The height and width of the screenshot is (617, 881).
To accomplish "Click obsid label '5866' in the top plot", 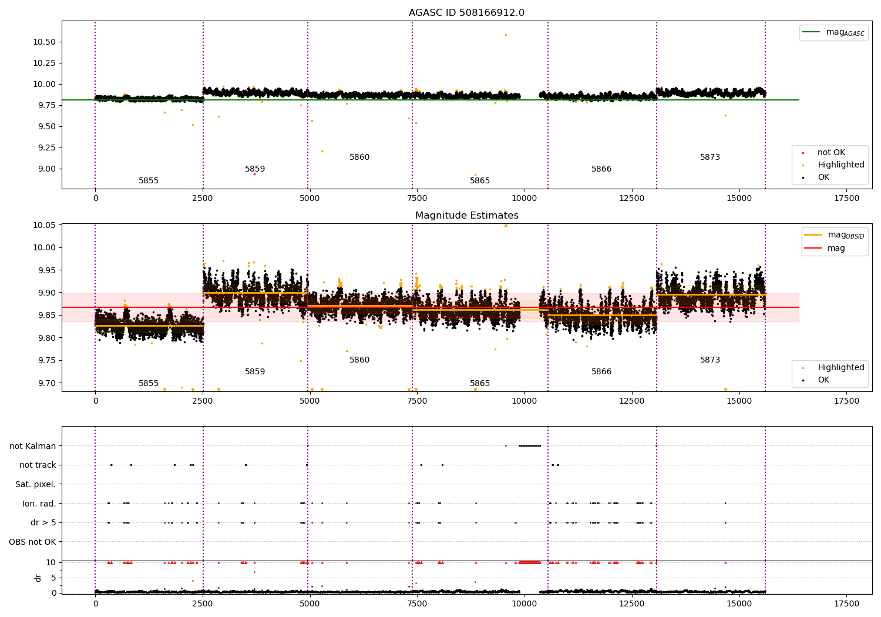I will [601, 169].
